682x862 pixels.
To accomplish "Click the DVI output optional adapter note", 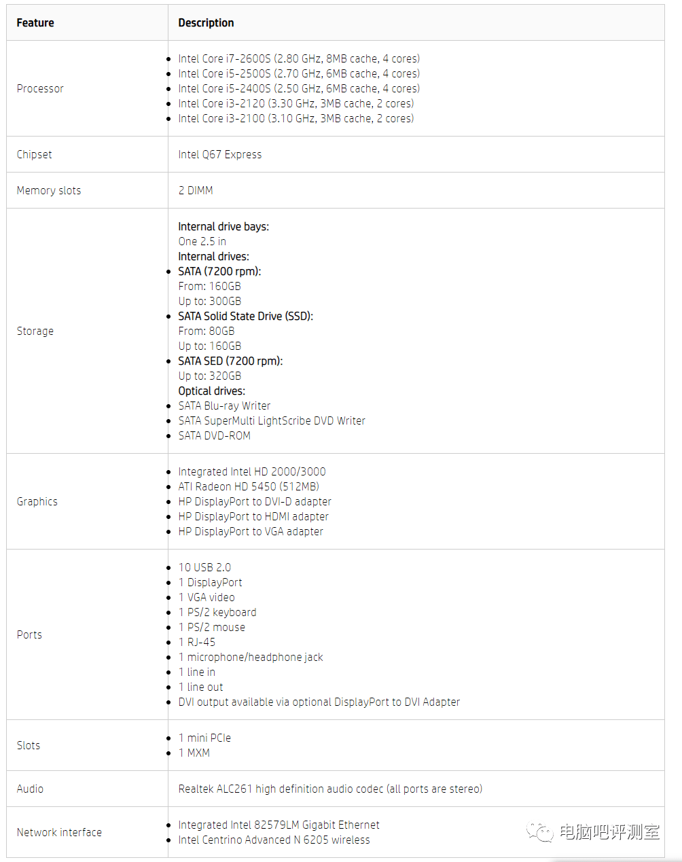I will pos(319,702).
